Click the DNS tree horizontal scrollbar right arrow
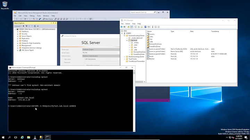The height and width of the screenshot is (140, 250). click(144, 82)
